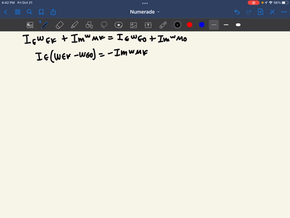The width and height of the screenshot is (290, 218).
Task: Select the Text box tool
Action: tap(148, 25)
